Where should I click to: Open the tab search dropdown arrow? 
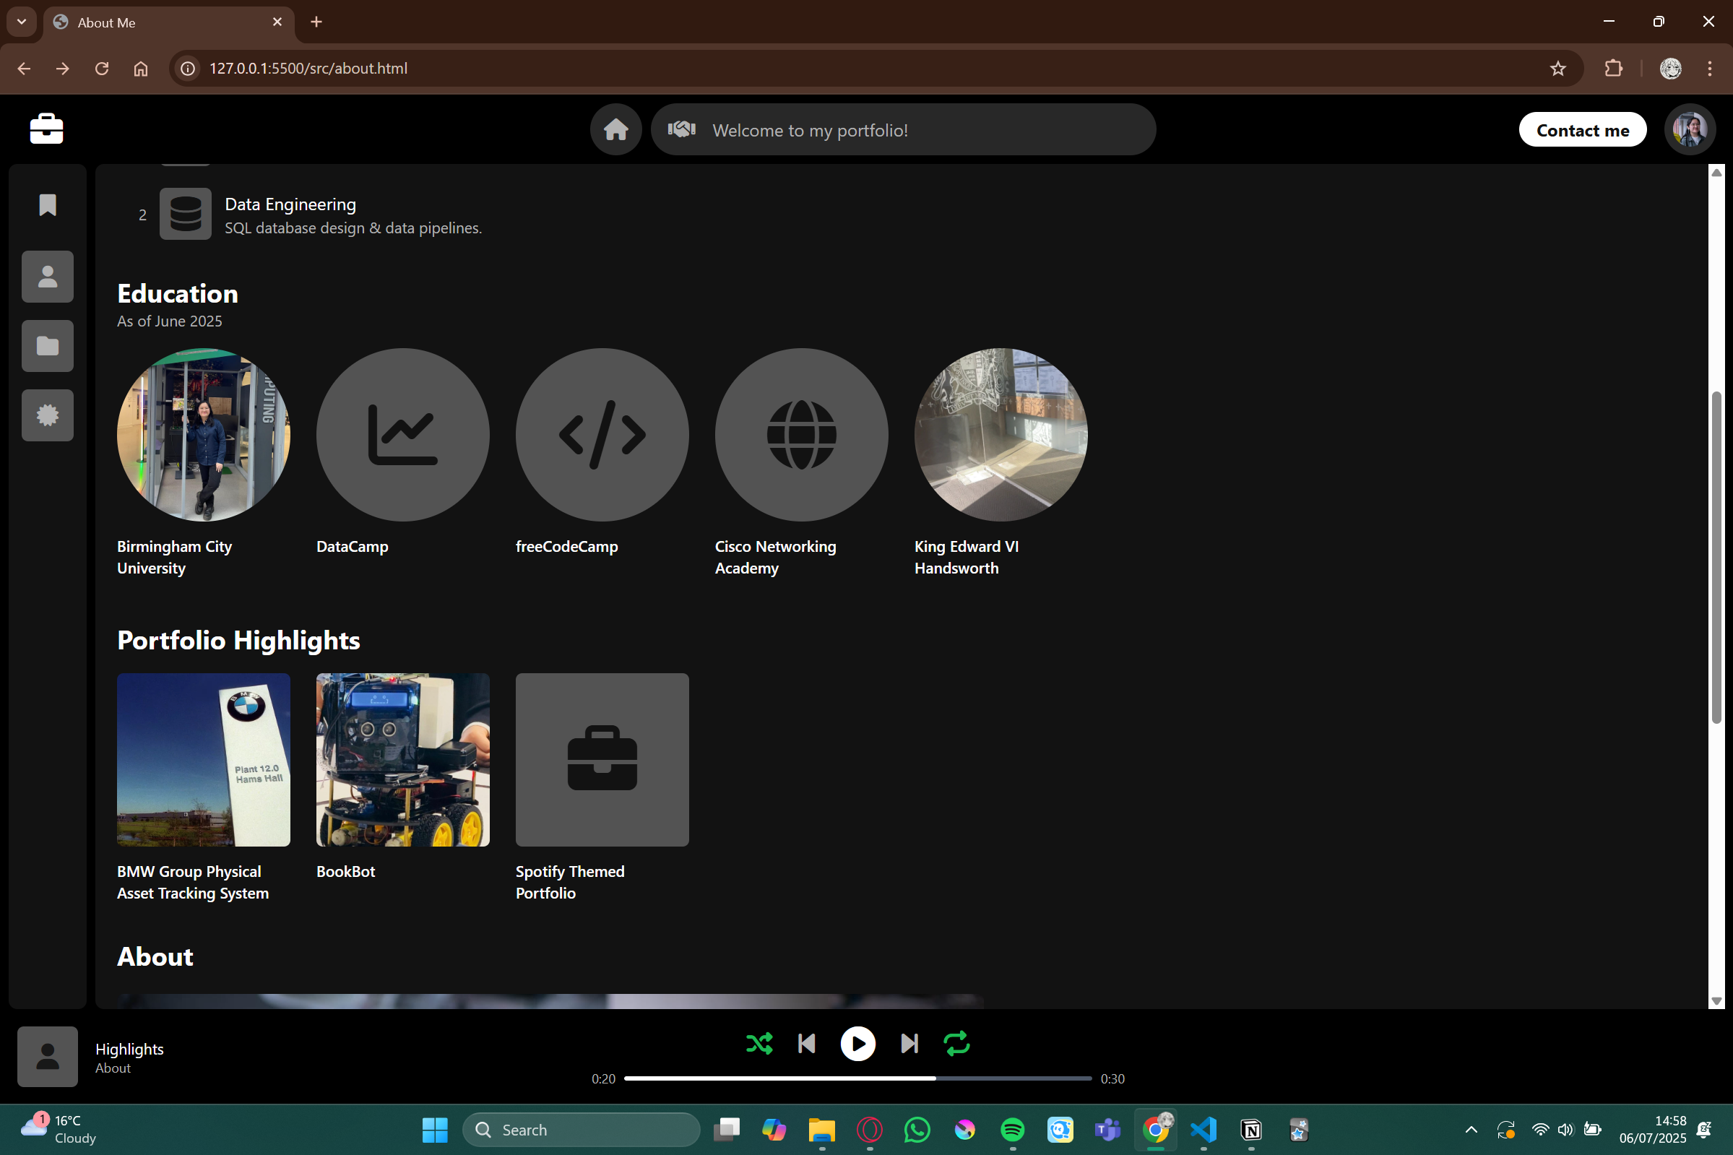[x=22, y=22]
